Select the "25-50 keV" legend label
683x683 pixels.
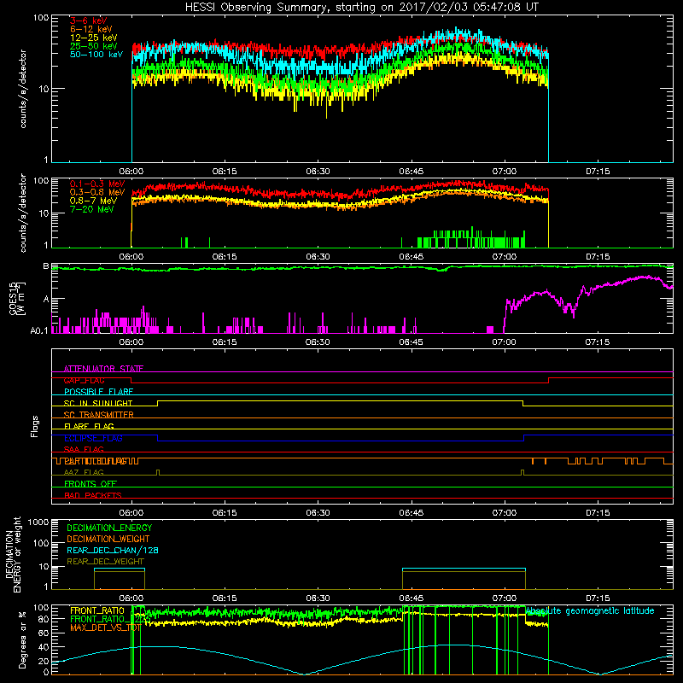pyautogui.click(x=93, y=46)
